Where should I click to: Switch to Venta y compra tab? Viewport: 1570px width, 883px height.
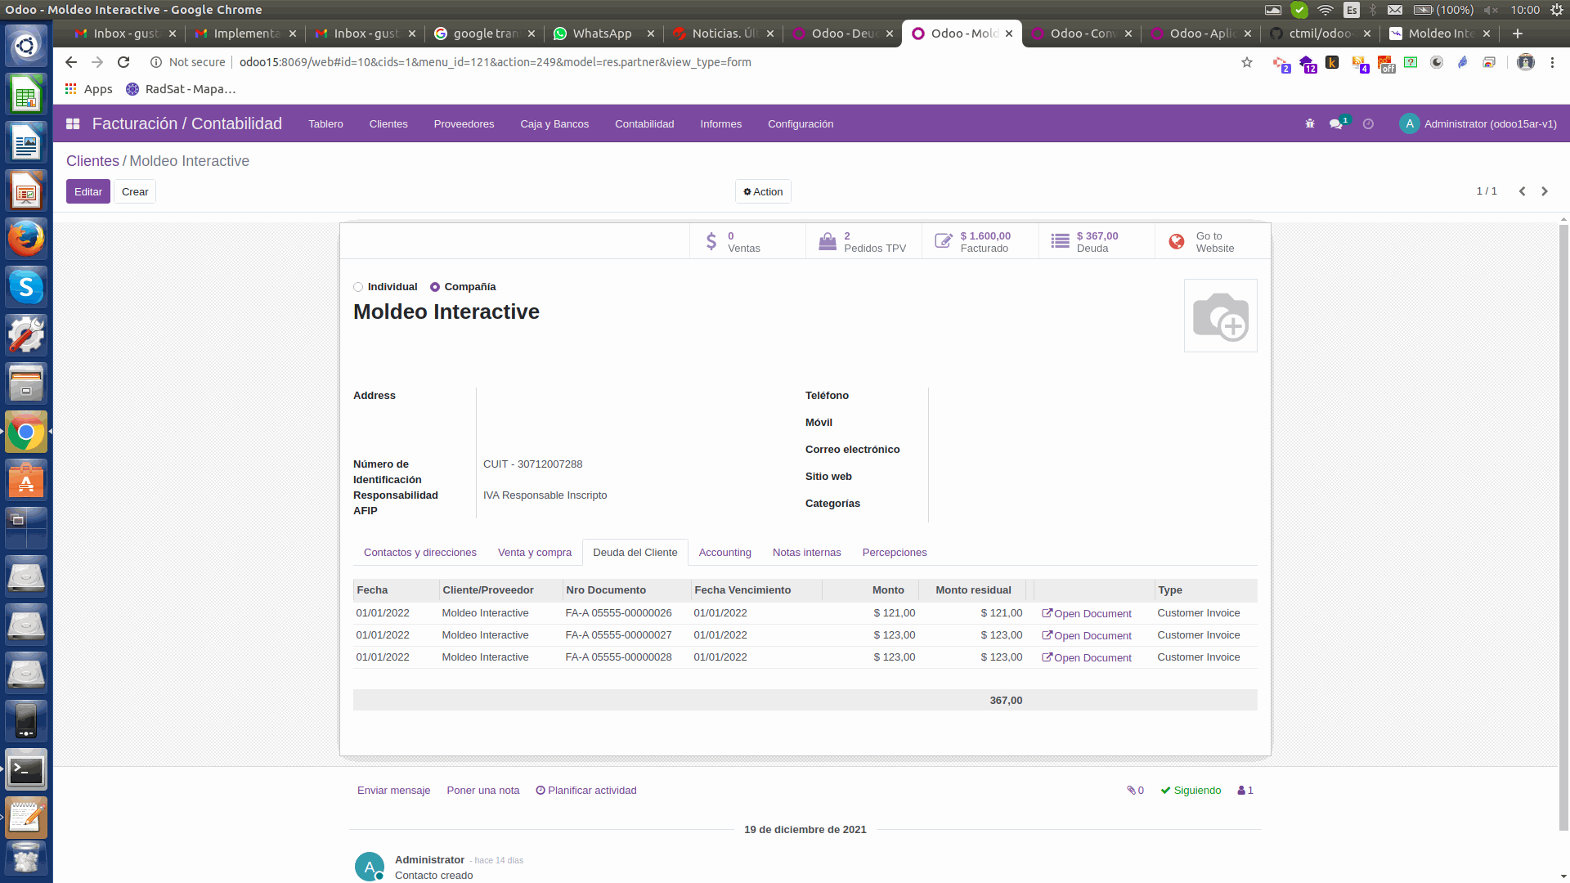535,553
